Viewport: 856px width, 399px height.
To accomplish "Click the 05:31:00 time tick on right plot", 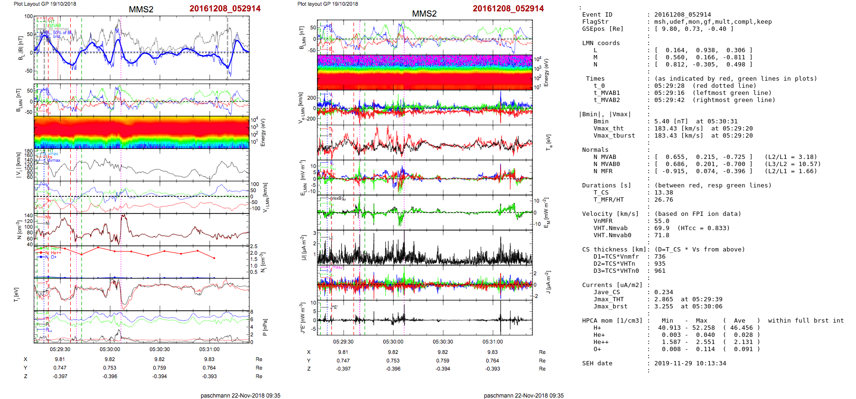I will tap(493, 342).
